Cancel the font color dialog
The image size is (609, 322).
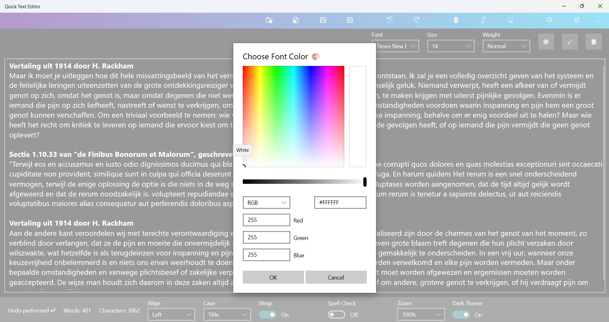[336, 277]
